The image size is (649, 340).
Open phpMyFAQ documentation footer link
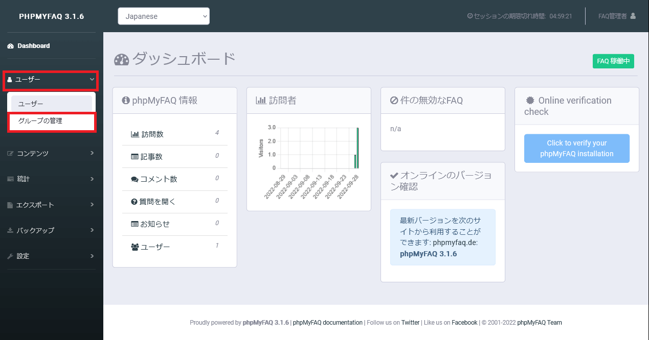pyautogui.click(x=327, y=323)
